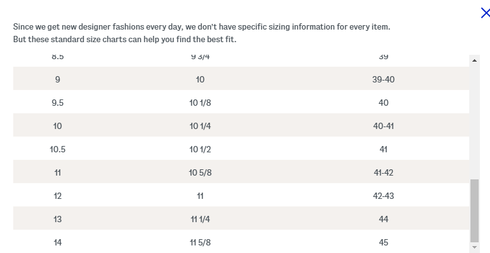Click the empty scrollbar track above the thumb
Image resolution: width=490 pixels, height=253 pixels.
click(474, 120)
